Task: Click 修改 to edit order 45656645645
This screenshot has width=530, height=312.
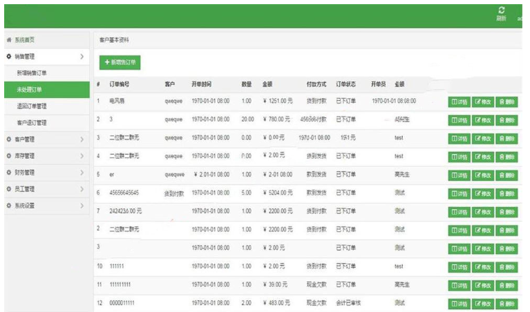Action: [483, 193]
